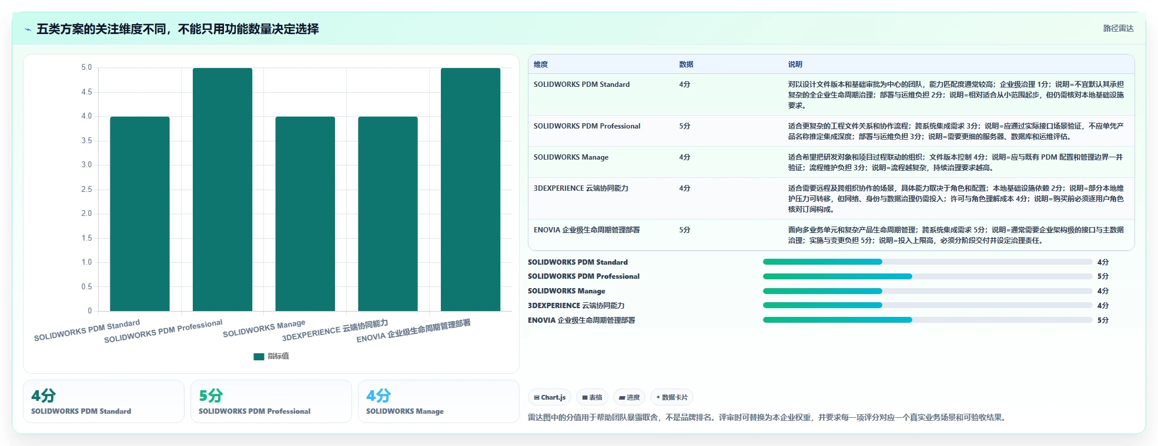Click the bold SOLIDWORKS PDM Standard progress label
Viewport: 1158px width, 446px height.
(578, 262)
